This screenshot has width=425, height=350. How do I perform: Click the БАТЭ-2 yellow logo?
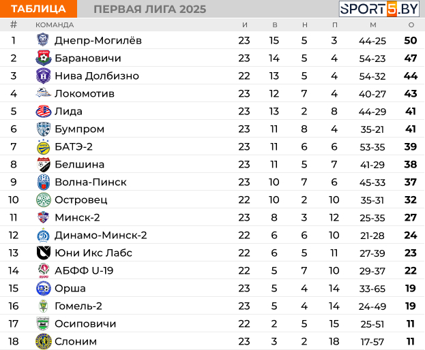pos(44,146)
